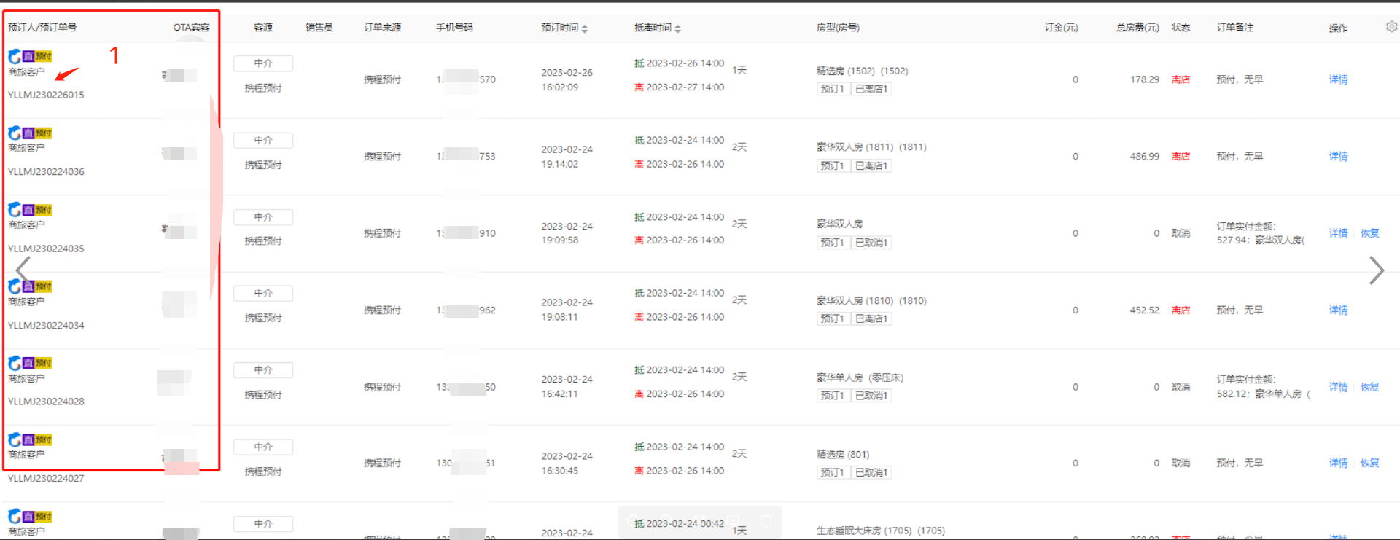
Task: Click 恢复 for cancelled order YLLMJ230224035
Action: (1369, 233)
